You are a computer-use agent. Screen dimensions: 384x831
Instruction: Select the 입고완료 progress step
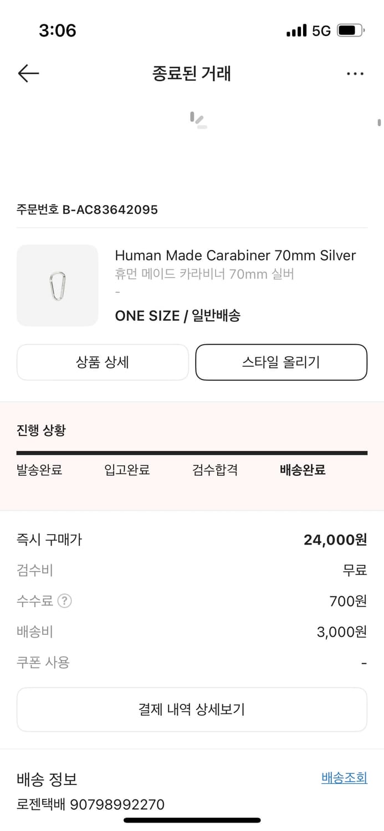pos(127,470)
